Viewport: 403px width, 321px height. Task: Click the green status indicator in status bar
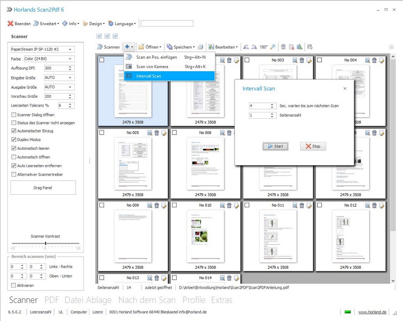pyautogui.click(x=347, y=312)
